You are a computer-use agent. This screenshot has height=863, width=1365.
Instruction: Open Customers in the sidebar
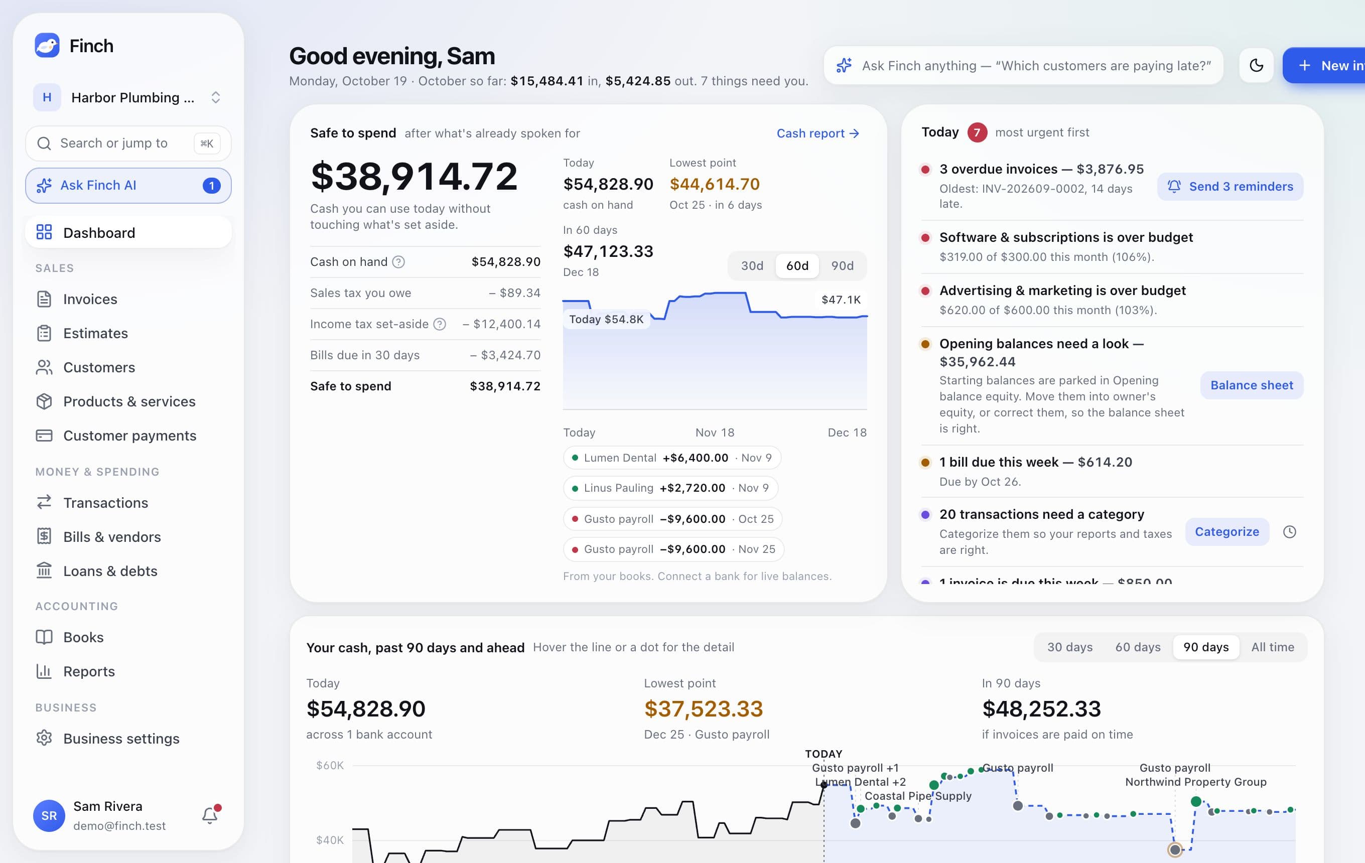[128, 367]
